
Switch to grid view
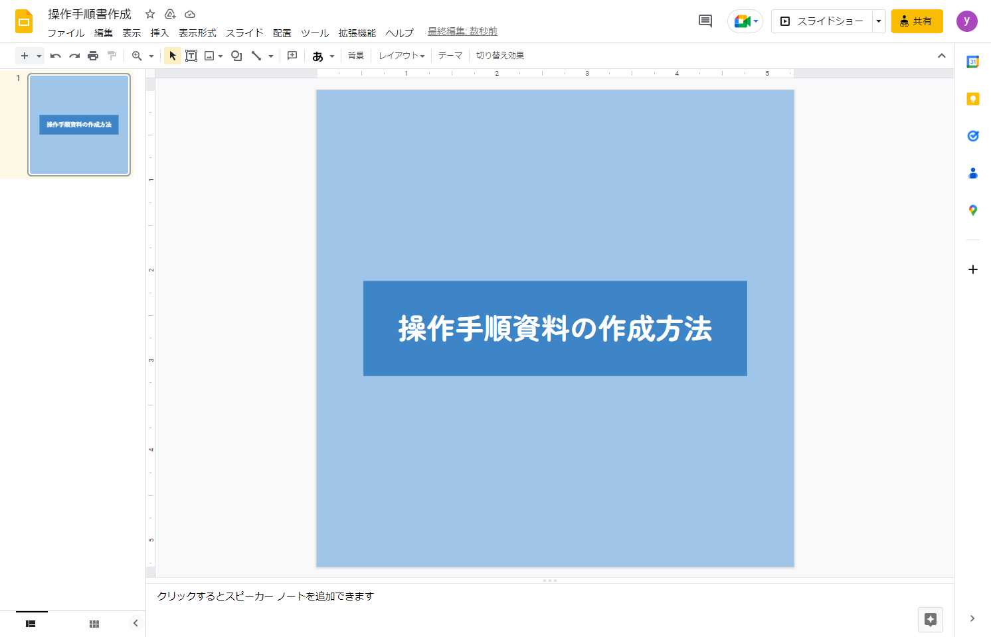click(x=94, y=624)
